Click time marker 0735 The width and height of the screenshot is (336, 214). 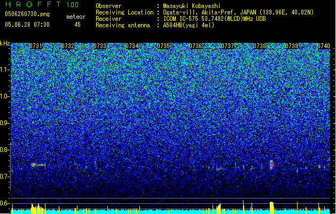[x=163, y=46]
